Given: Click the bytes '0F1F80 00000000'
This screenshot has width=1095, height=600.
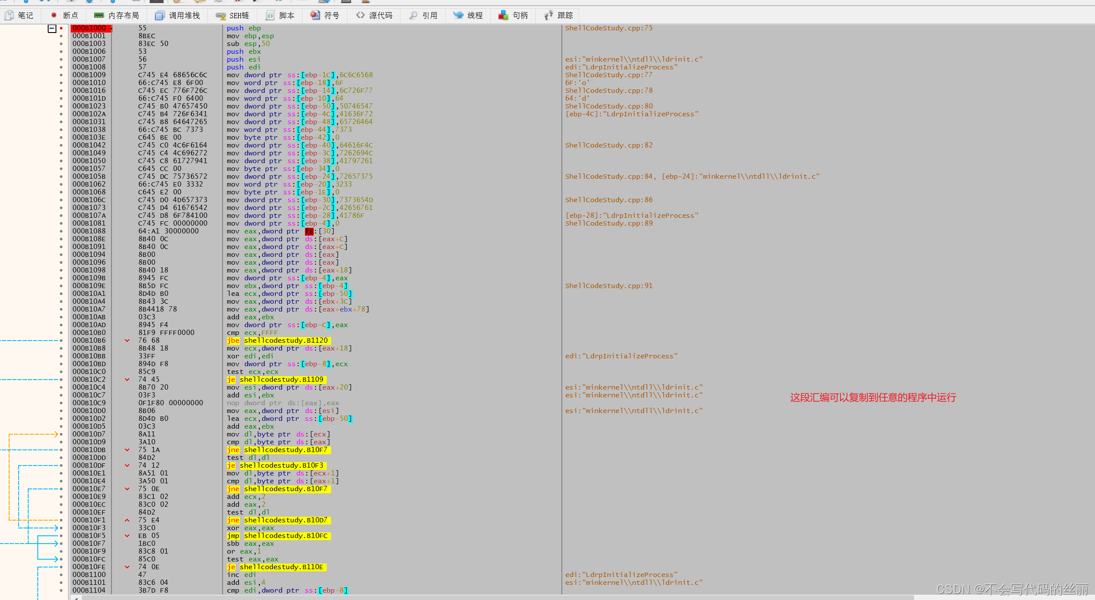Looking at the screenshot, I should [170, 403].
